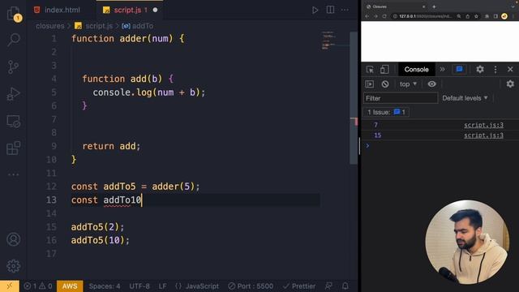Viewport: 519px width, 292px height.
Task: Change end of line sequence LF
Action: click(x=162, y=286)
